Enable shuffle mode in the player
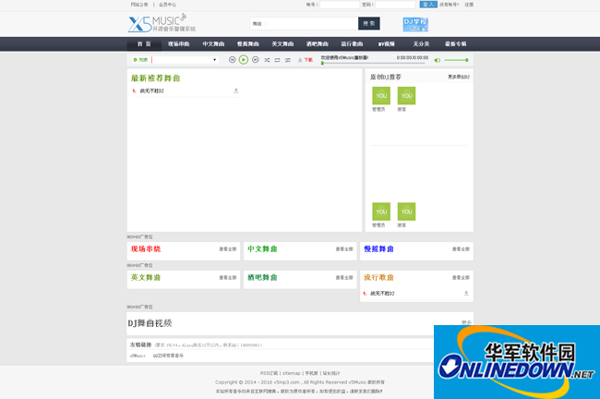600x399 pixels. tap(267, 60)
